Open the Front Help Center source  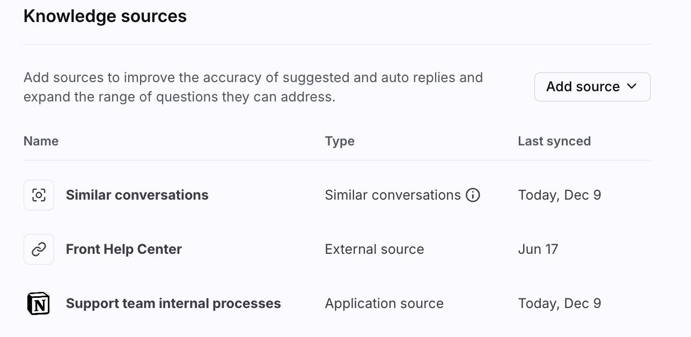(x=124, y=249)
